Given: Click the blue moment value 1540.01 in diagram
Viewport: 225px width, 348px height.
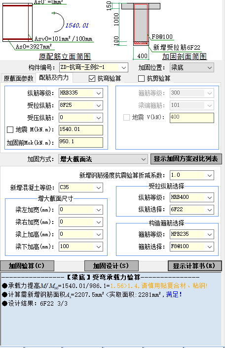Looking at the screenshot, I should pos(77,26).
